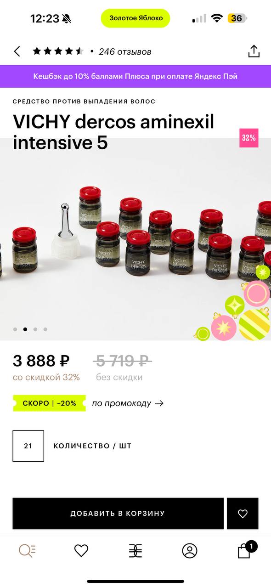Tap the Яндекс Пэй cashback purple banner

click(135, 76)
